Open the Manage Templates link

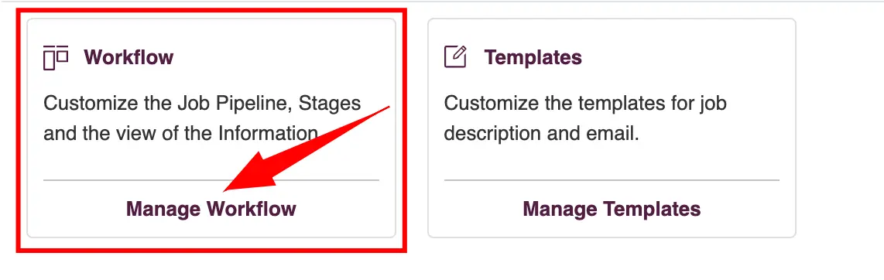coord(612,208)
